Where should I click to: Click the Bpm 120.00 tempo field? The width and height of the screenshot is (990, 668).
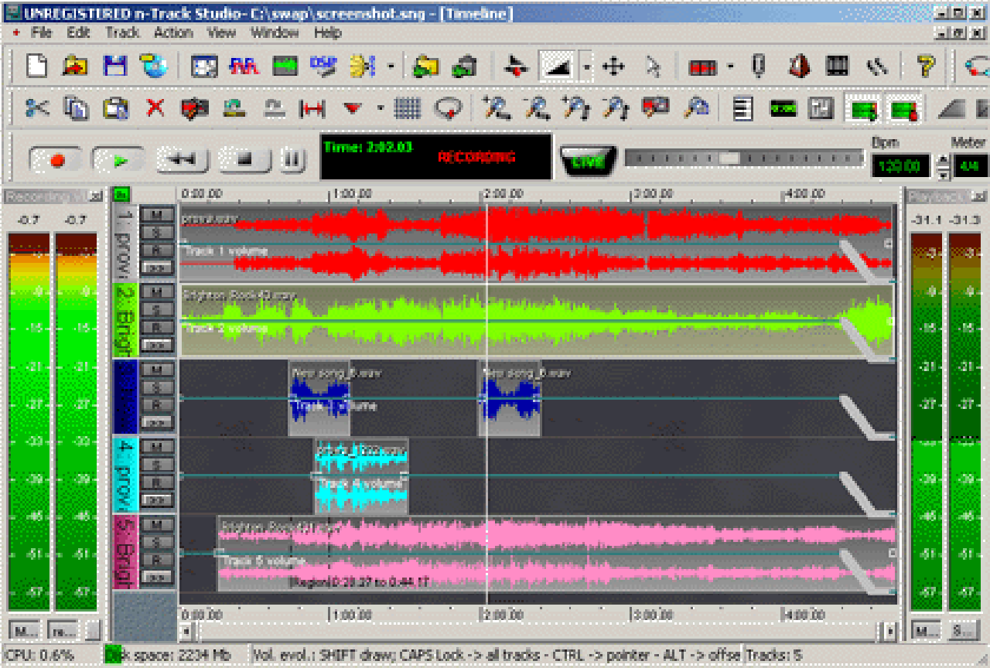coord(901,165)
